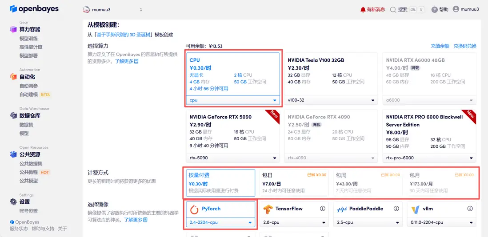Go to 账号设置 in the sidebar
Screen dimensions: 488x237
[28, 211]
